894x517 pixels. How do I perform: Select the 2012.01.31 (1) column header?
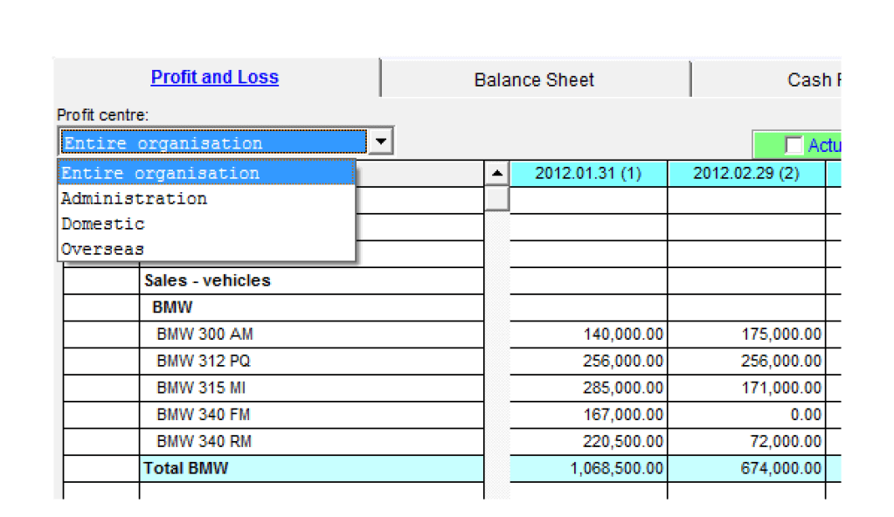[x=588, y=174]
